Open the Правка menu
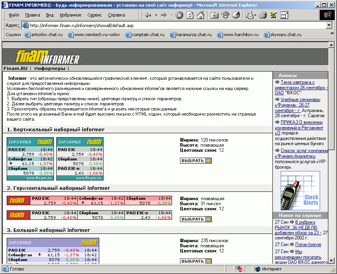The width and height of the screenshot is (337, 274). pos(32,15)
